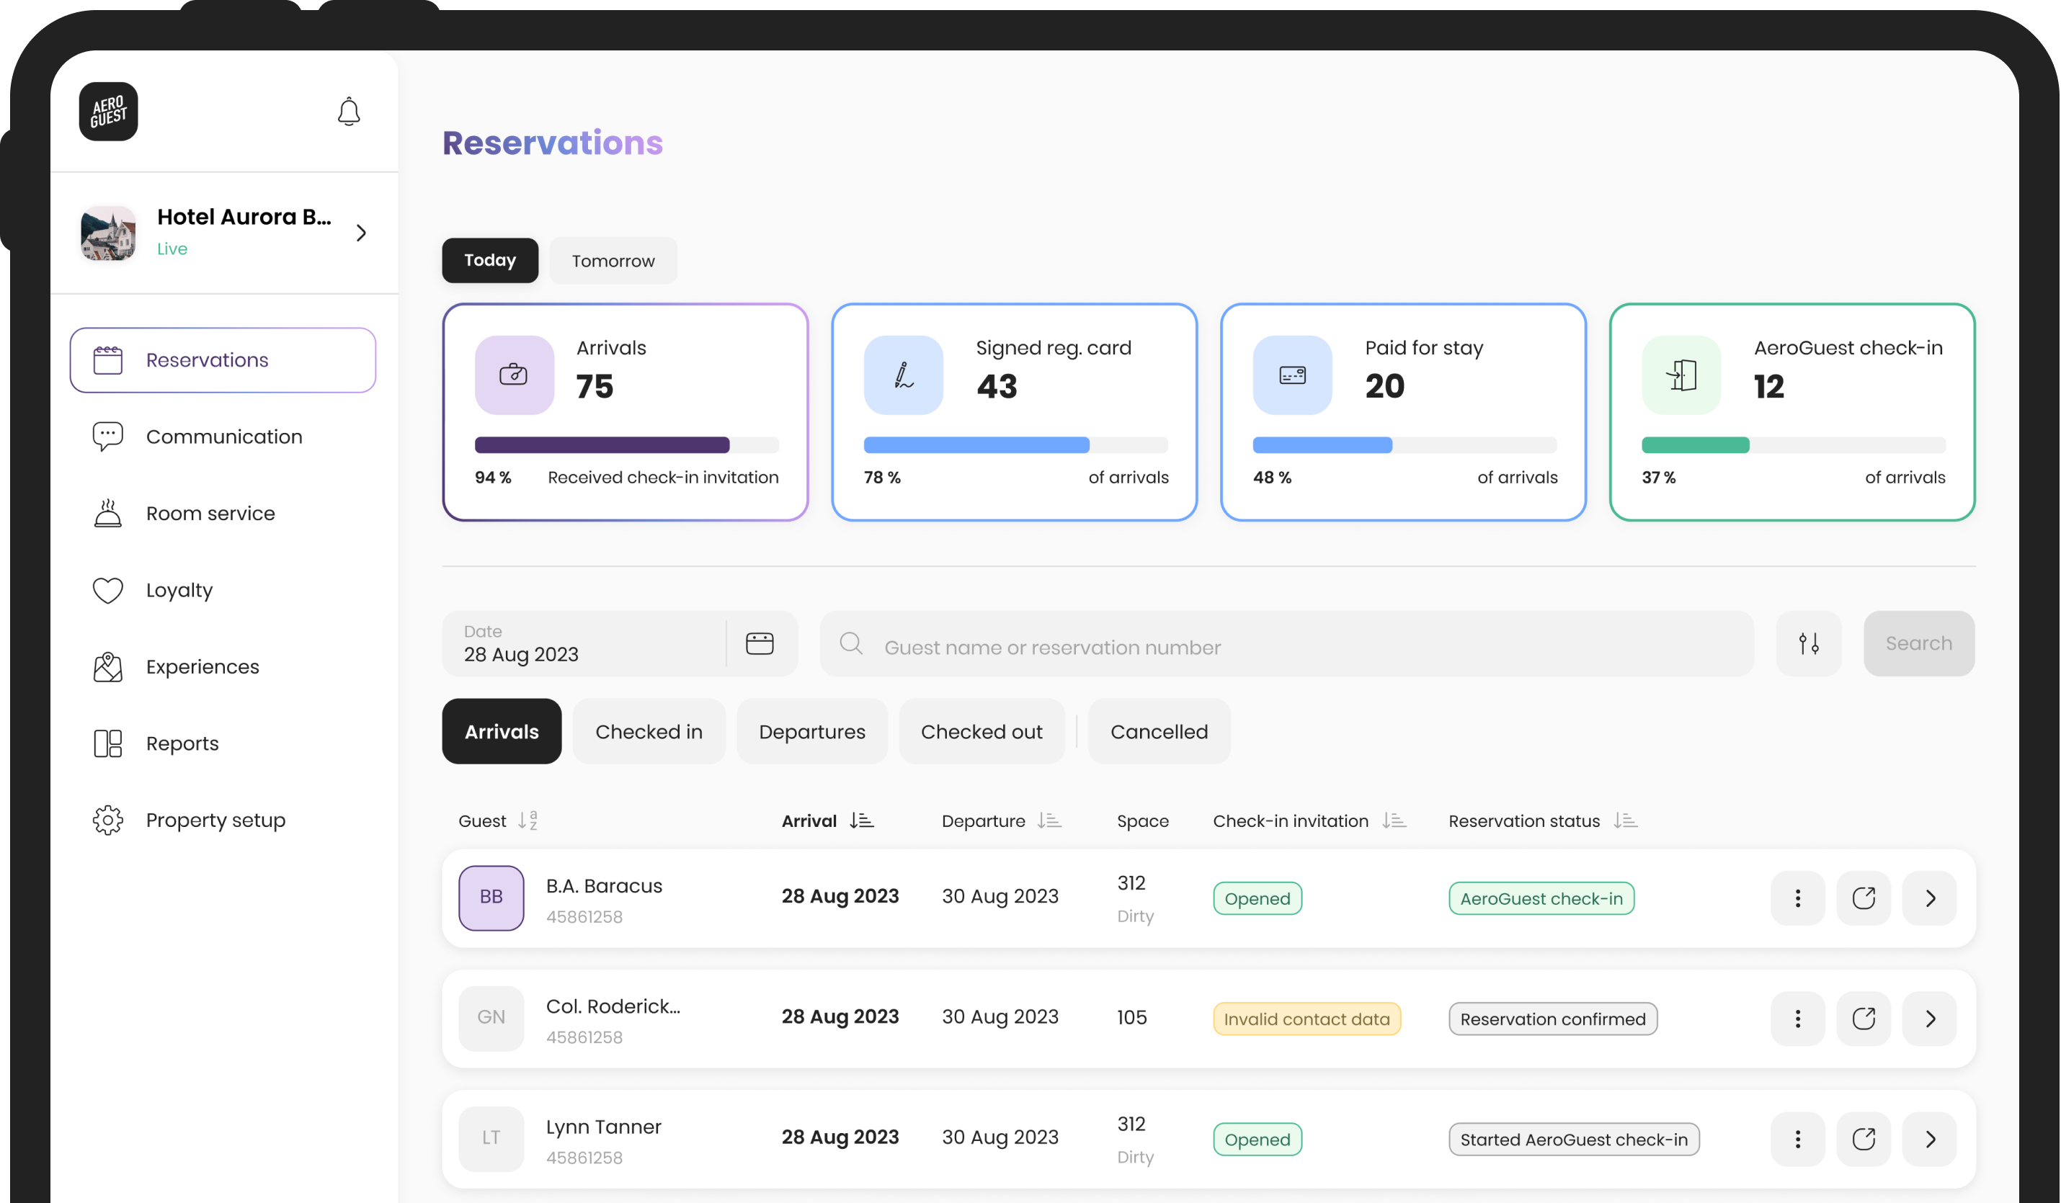
Task: Open Lynn Tanner reservation in new window
Action: [x=1863, y=1139]
